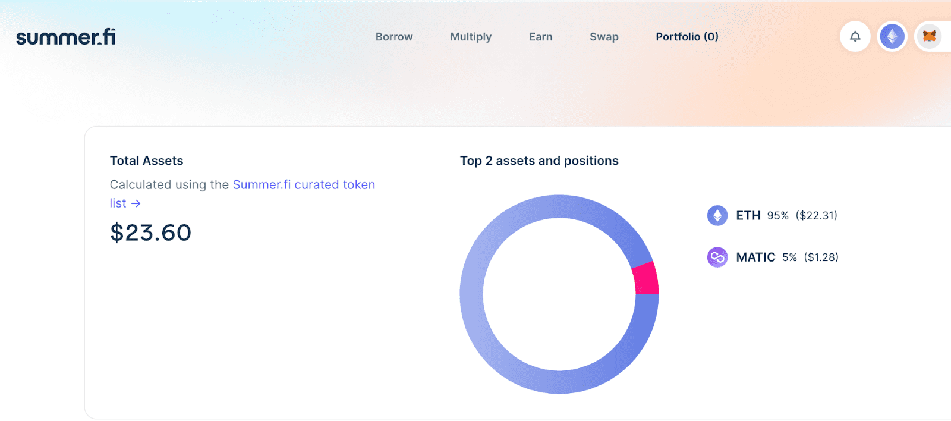Click the 'Top 2 assets and positions' heading
The width and height of the screenshot is (951, 421).
(x=539, y=161)
